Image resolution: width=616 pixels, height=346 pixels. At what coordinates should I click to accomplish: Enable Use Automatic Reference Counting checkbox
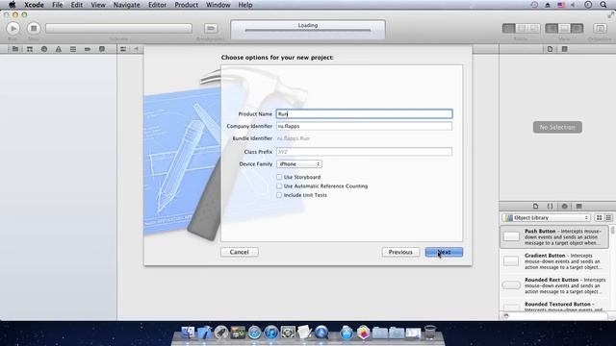coord(279,185)
